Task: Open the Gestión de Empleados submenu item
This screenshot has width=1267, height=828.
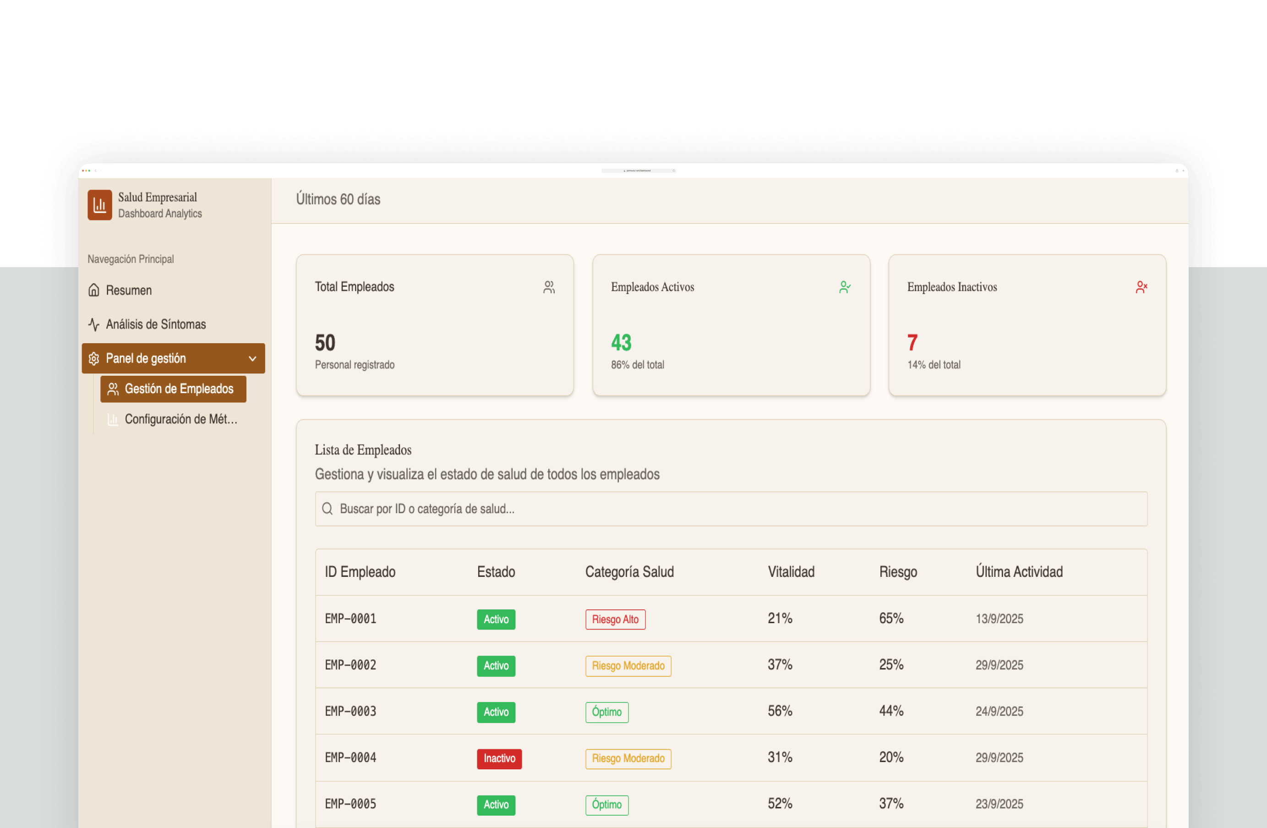Action: pos(174,389)
